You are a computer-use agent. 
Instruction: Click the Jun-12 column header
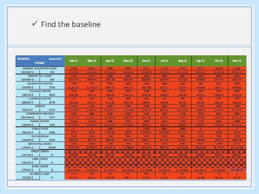click(146, 61)
